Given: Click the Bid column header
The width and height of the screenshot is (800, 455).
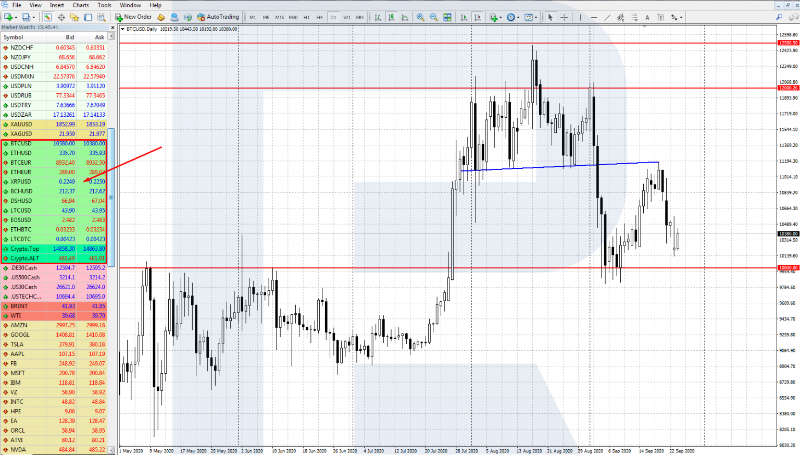Looking at the screenshot, I should click(61, 37).
